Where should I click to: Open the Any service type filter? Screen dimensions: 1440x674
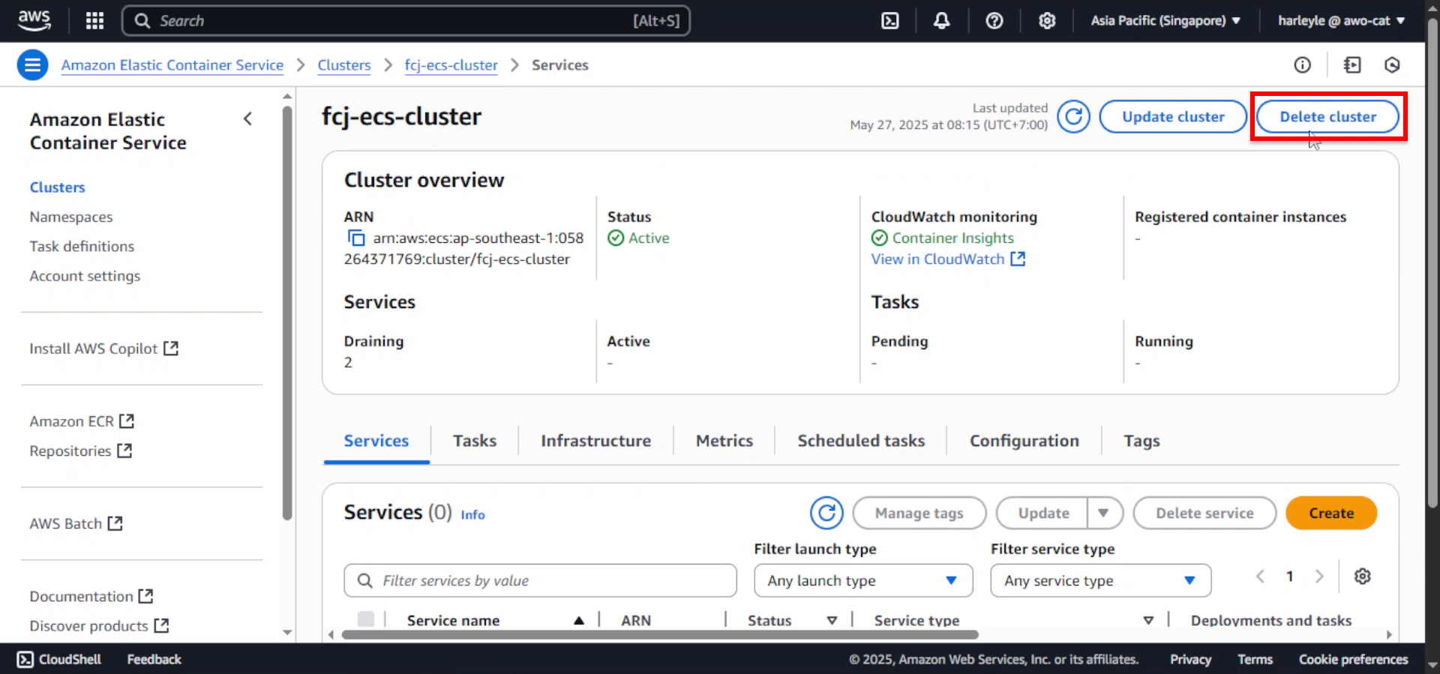(x=1100, y=580)
